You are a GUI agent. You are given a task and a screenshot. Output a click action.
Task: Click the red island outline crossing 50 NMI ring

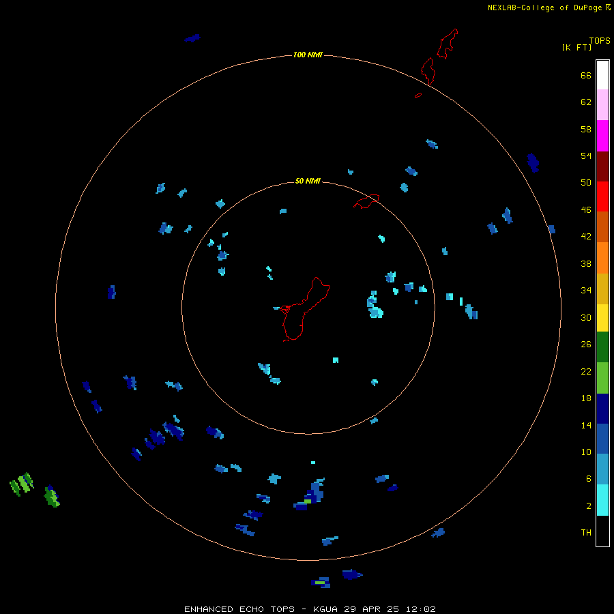pos(366,201)
